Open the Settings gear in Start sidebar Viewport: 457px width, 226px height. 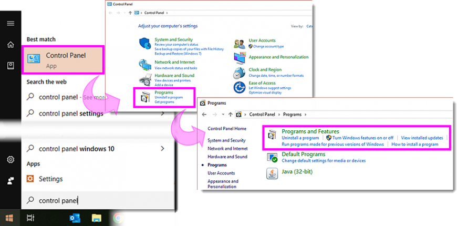[x=11, y=159]
